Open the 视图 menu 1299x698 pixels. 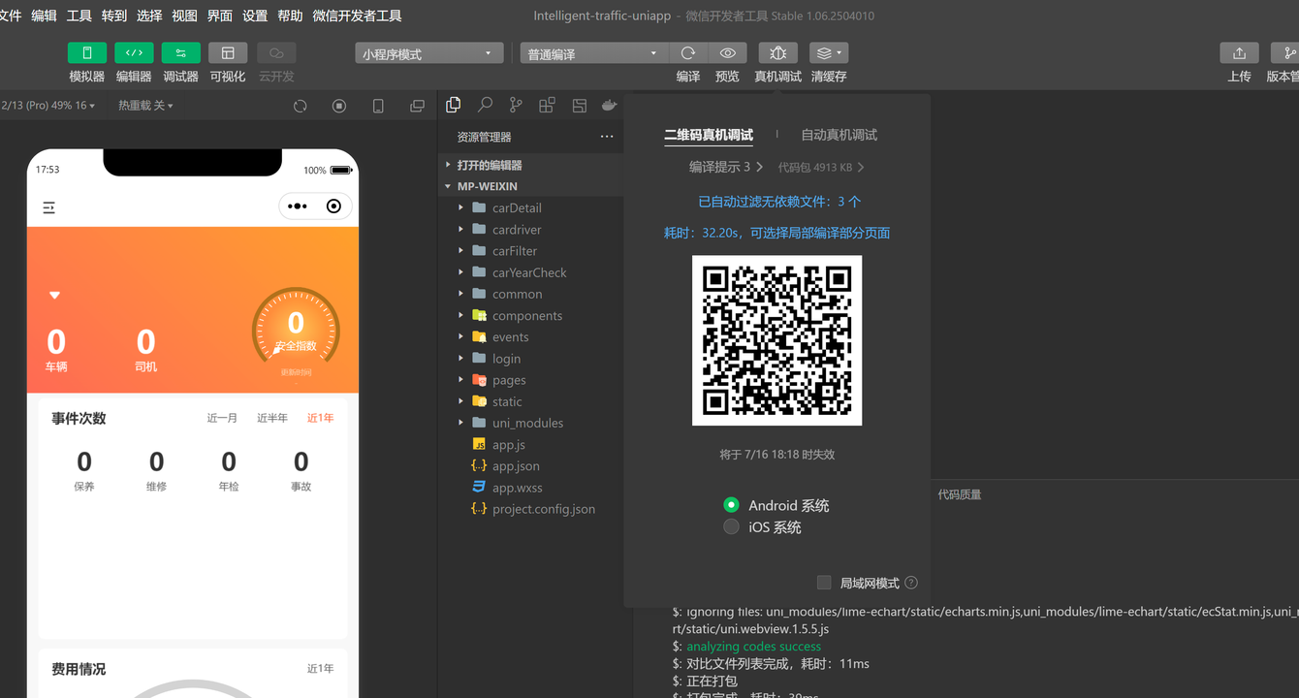pos(184,16)
